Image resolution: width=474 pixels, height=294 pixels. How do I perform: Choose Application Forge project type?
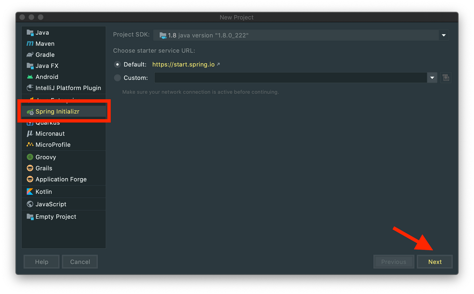[x=64, y=179]
